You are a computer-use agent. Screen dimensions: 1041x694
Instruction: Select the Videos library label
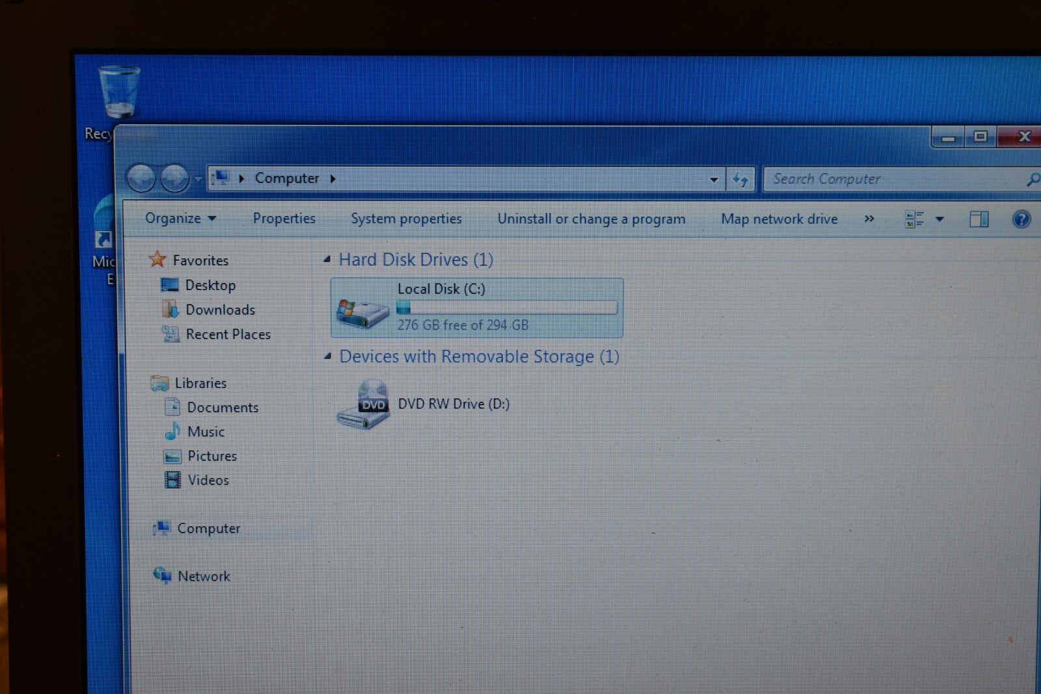point(208,480)
